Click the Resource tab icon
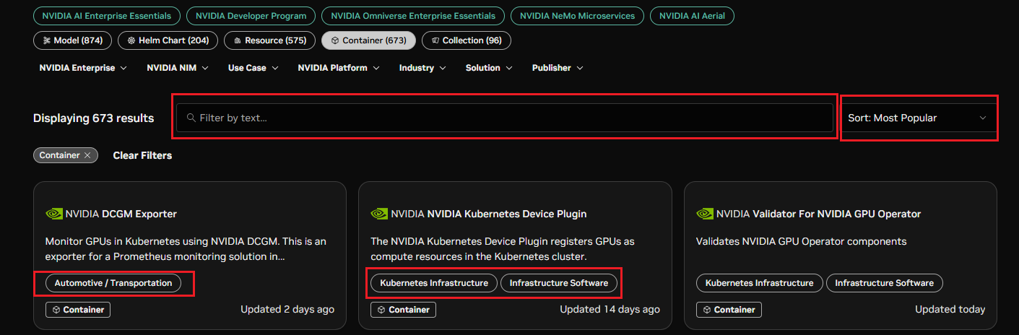The image size is (1019, 335). [238, 40]
